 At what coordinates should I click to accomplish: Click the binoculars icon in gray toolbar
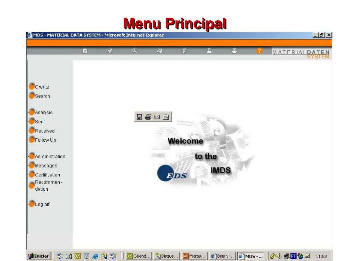160,51
